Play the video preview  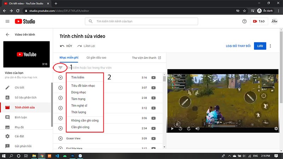[x=172, y=129]
